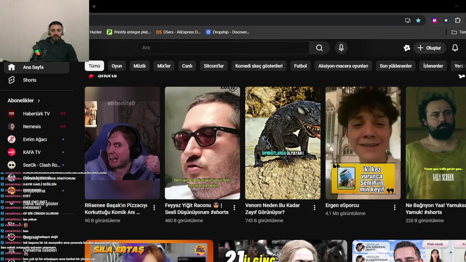
Task: Click the Ergen eSporcu short title
Action: point(342,205)
